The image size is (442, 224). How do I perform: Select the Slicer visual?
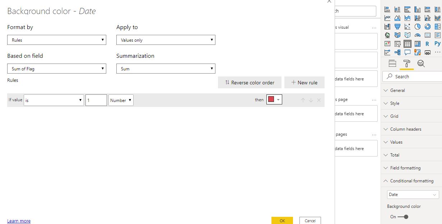coord(397,44)
